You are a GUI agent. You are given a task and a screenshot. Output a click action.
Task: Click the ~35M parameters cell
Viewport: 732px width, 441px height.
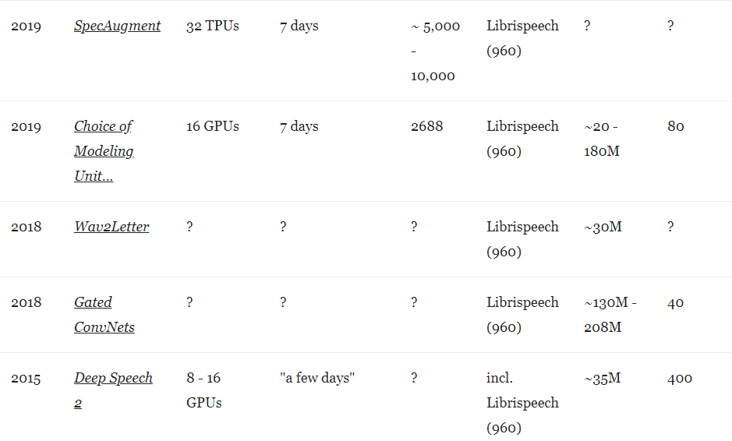pos(603,378)
